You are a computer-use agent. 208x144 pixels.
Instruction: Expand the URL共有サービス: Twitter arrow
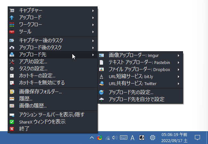(x=179, y=84)
